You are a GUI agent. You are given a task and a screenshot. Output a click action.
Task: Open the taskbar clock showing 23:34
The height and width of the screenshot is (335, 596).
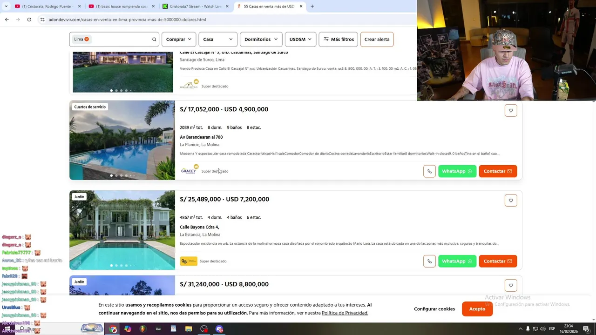coord(569,329)
